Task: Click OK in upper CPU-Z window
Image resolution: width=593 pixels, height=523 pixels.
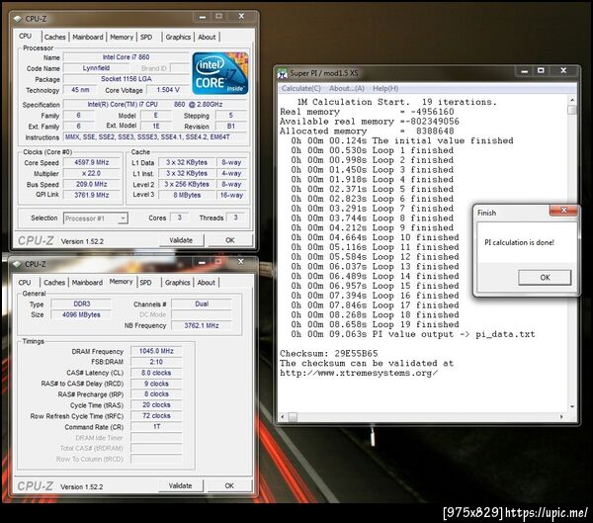Action: coord(230,240)
